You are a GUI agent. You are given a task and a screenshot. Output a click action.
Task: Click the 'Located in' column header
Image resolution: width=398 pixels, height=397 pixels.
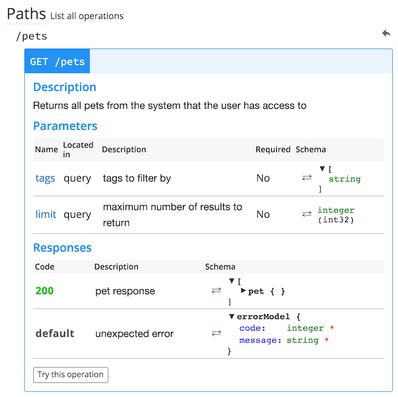tap(78, 150)
